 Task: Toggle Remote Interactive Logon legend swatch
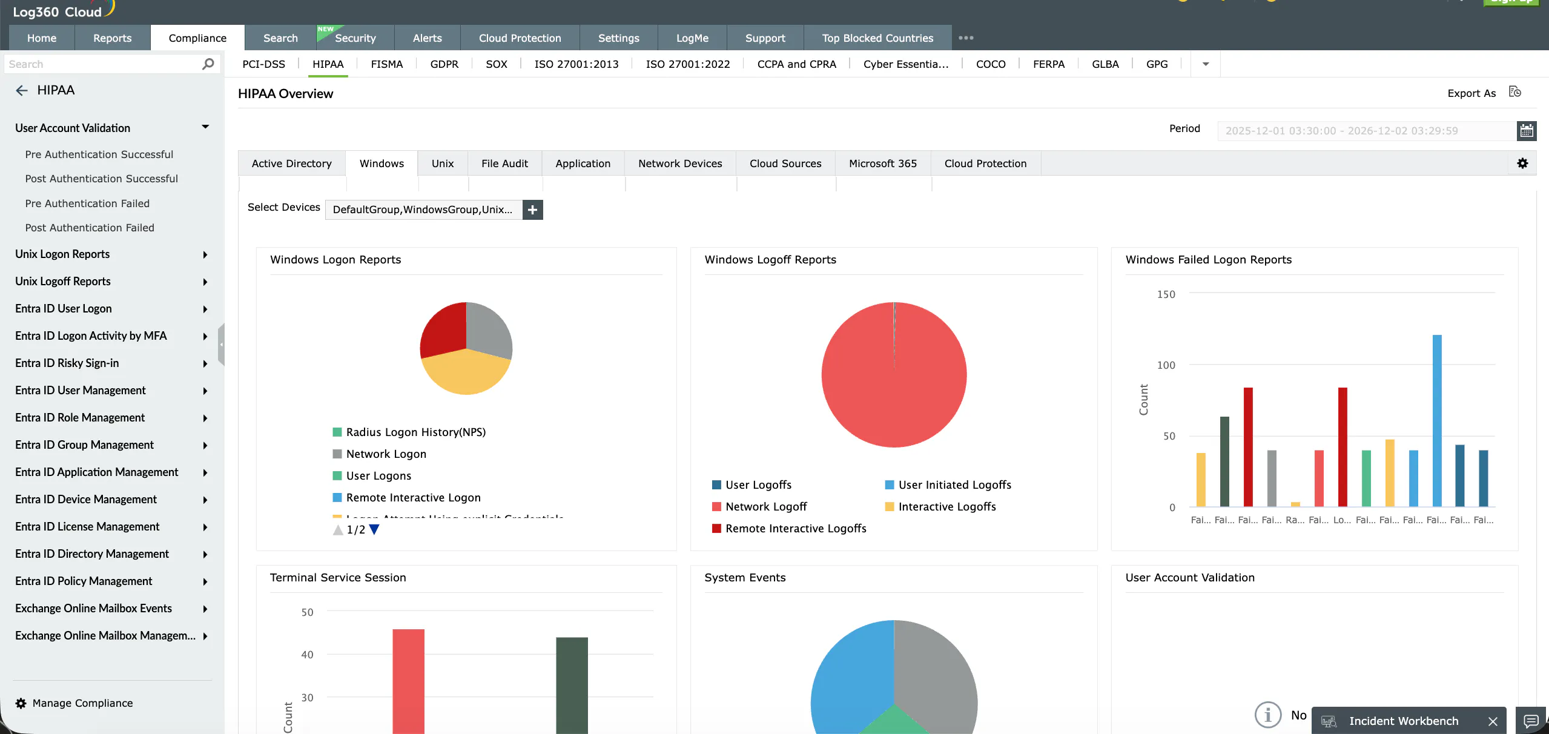coord(337,497)
